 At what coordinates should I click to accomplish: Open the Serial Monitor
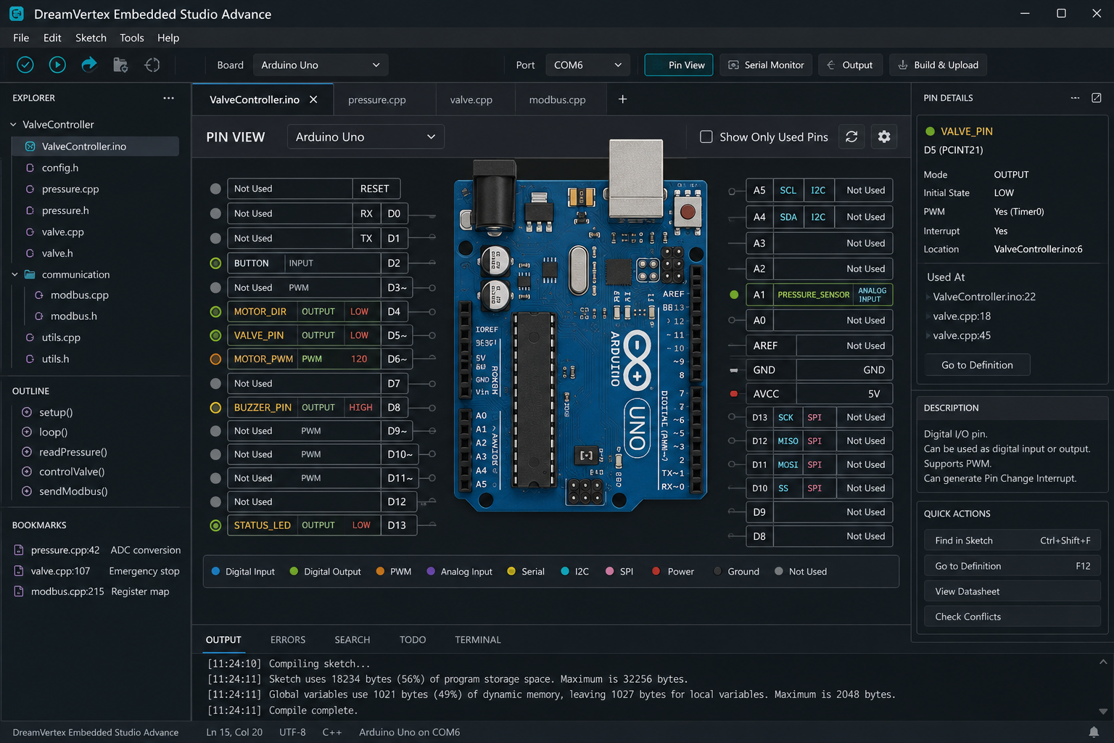[766, 65]
